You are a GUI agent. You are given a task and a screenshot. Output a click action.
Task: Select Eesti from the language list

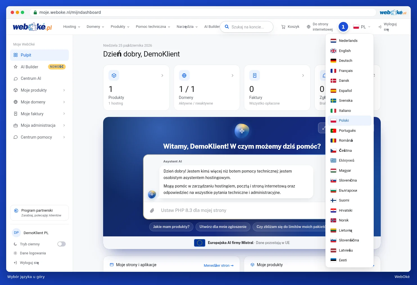coord(350,260)
